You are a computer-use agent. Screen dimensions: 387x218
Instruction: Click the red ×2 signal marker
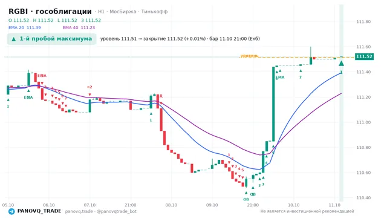pyautogui.click(x=89, y=87)
